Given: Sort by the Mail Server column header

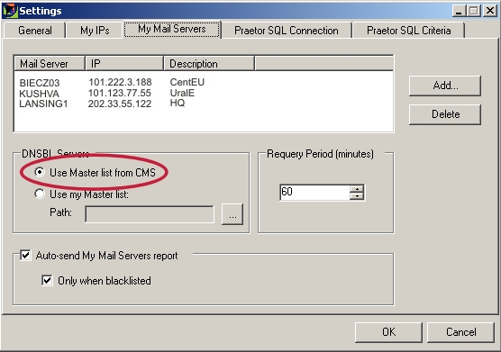Looking at the screenshot, I should click(x=50, y=64).
